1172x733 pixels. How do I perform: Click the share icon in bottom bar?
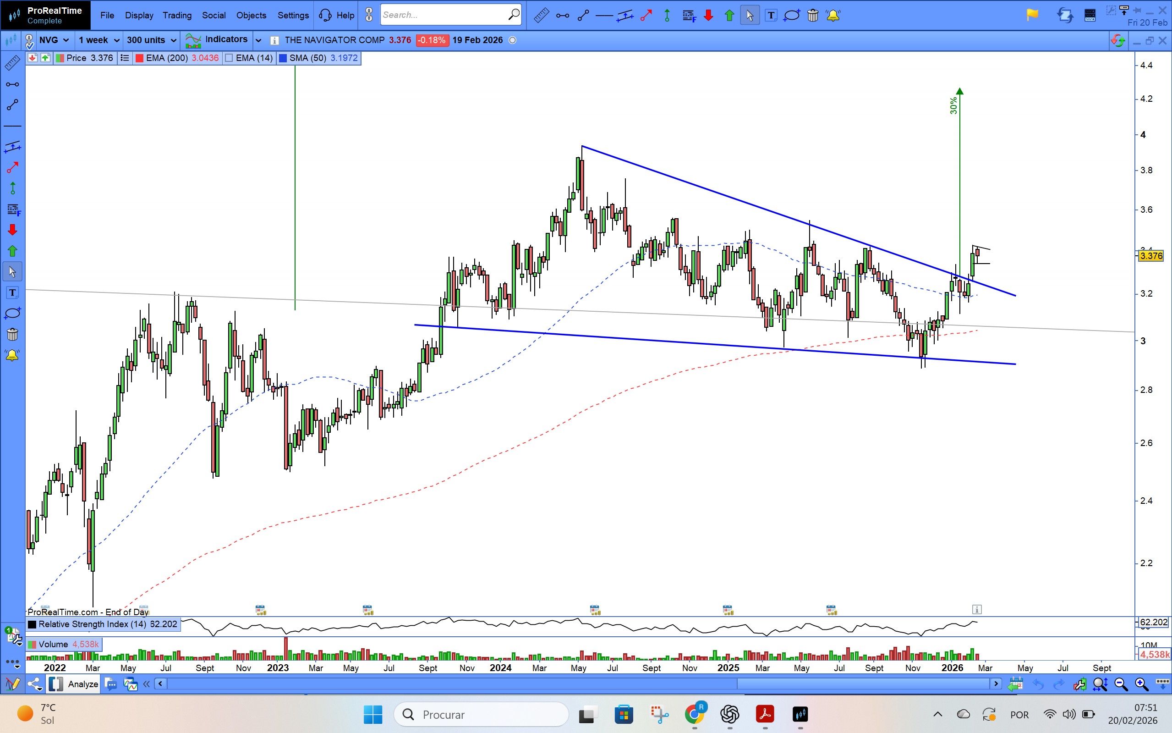(x=34, y=684)
